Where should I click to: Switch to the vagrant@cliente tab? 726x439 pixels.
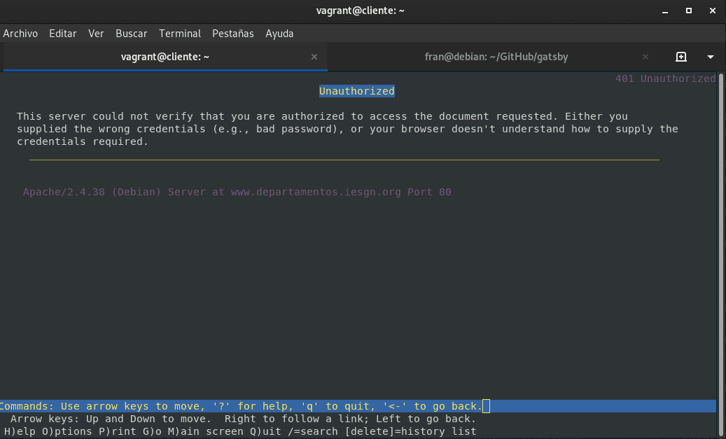pyautogui.click(x=165, y=57)
